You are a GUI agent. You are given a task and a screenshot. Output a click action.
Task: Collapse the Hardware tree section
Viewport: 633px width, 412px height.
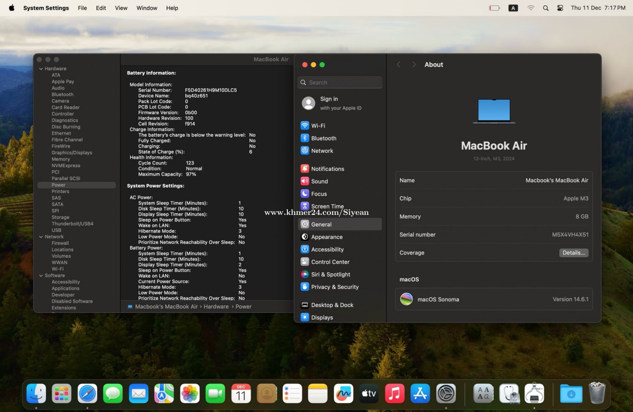click(41, 69)
